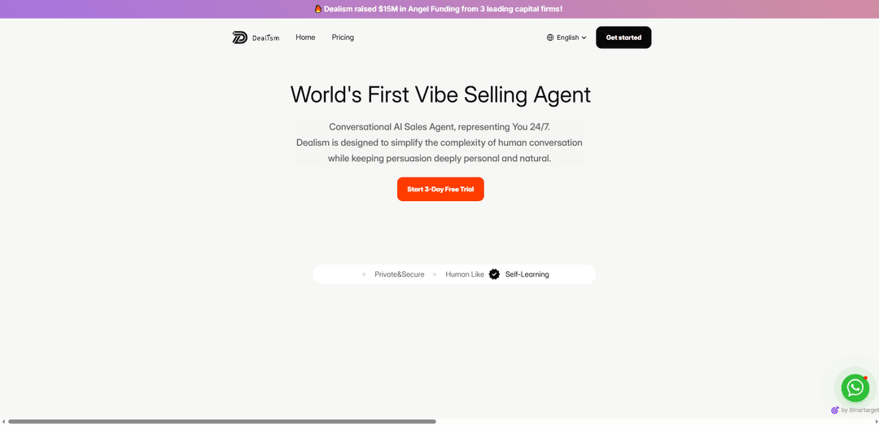Open the Pricing page
The height and width of the screenshot is (425, 879).
point(343,37)
